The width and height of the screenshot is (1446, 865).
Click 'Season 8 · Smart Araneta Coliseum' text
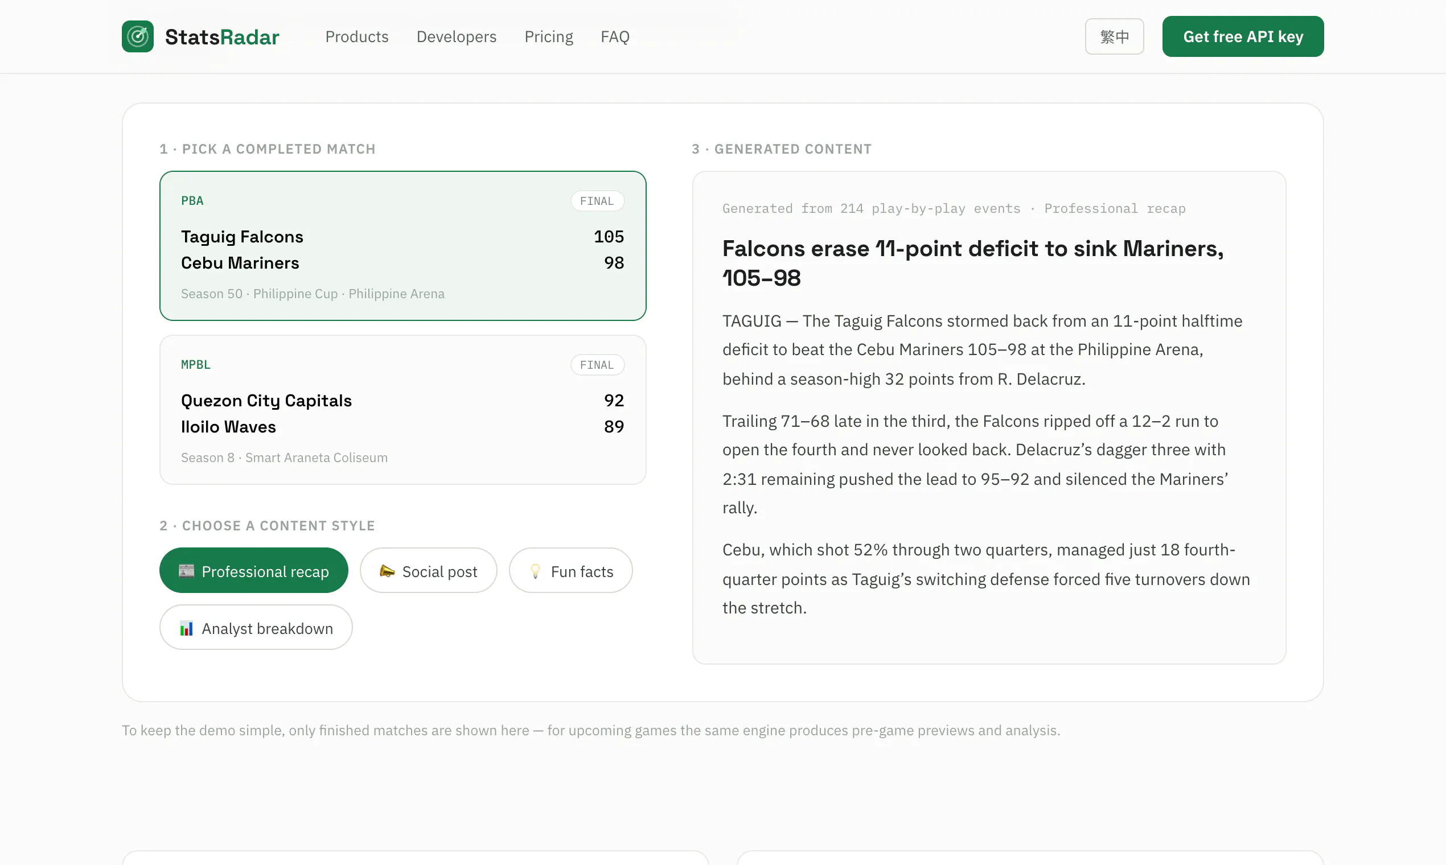click(284, 458)
